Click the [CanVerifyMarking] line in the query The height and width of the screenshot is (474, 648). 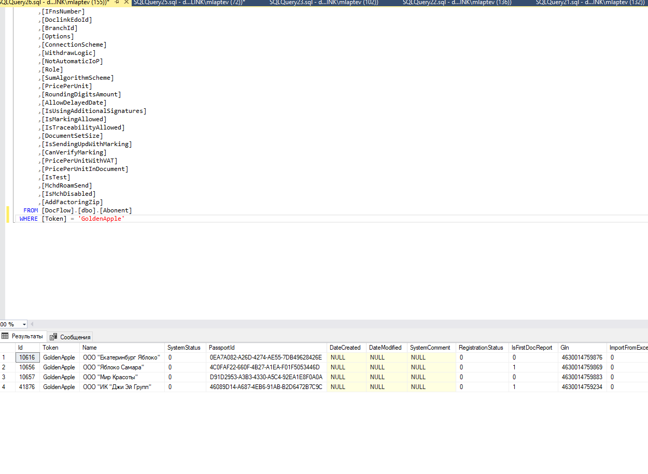point(74,152)
